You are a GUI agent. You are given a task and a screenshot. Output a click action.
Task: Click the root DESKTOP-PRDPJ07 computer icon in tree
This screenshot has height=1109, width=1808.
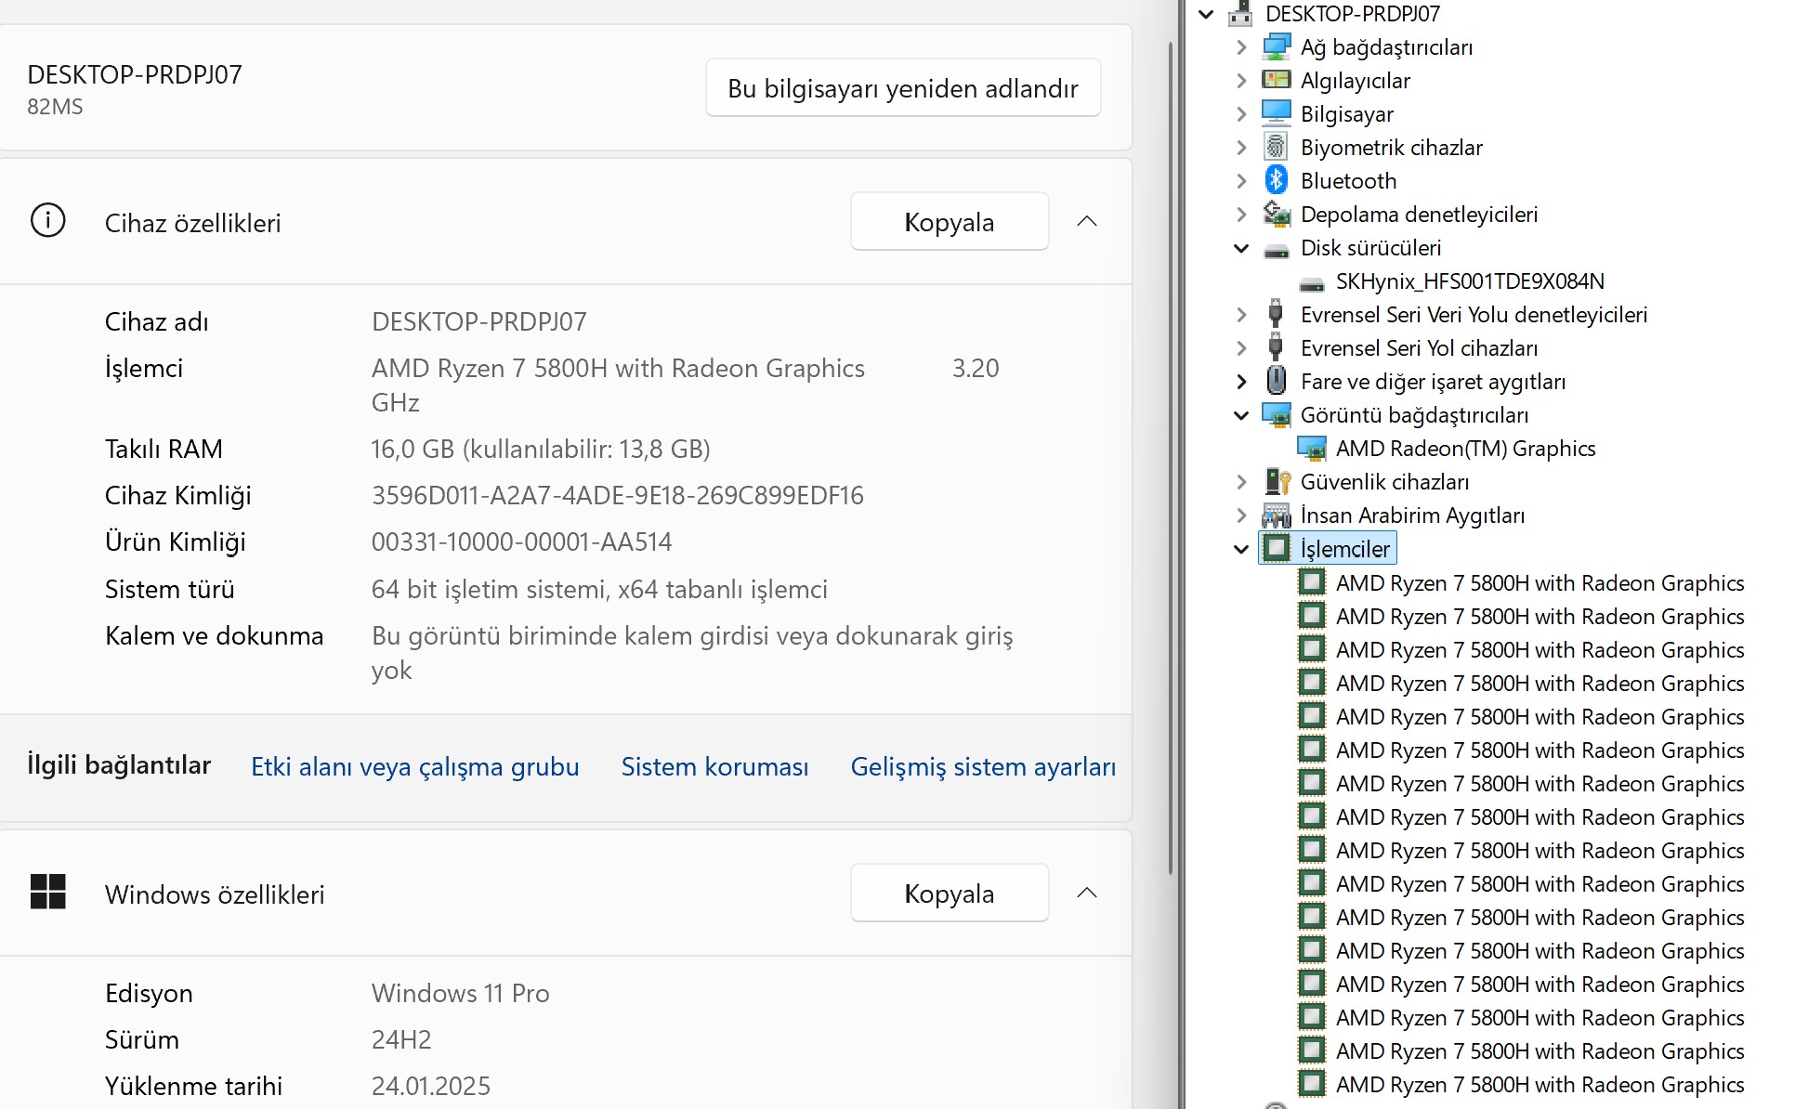(x=1241, y=13)
